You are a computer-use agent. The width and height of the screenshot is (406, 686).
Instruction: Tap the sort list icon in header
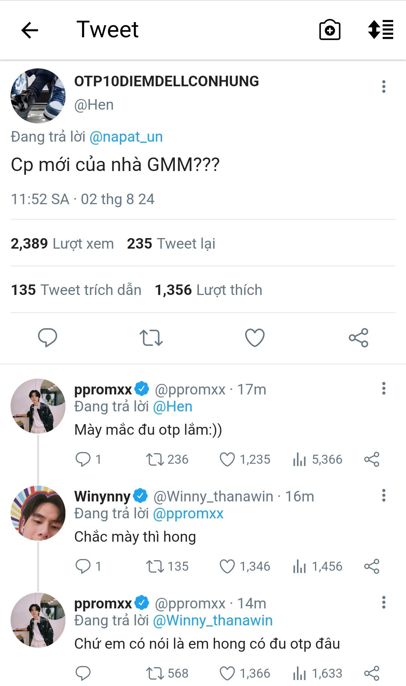click(x=380, y=30)
